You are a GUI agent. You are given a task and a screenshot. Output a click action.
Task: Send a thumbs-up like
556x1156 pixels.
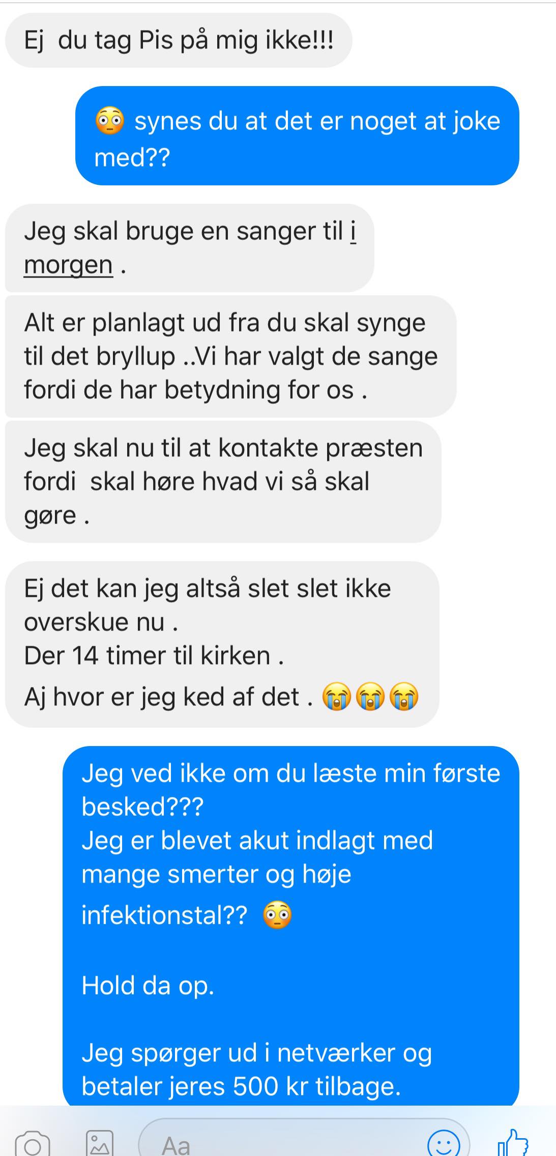coord(513,1142)
